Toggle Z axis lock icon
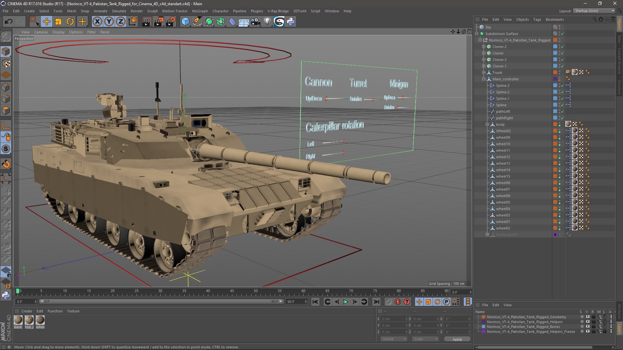This screenshot has width=623, height=350. pos(121,22)
